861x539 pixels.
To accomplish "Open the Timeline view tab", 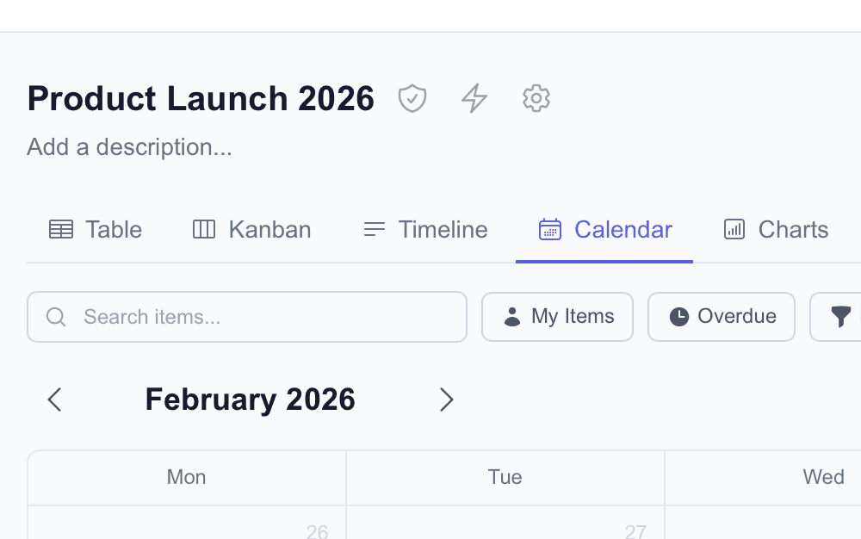I will coord(425,230).
